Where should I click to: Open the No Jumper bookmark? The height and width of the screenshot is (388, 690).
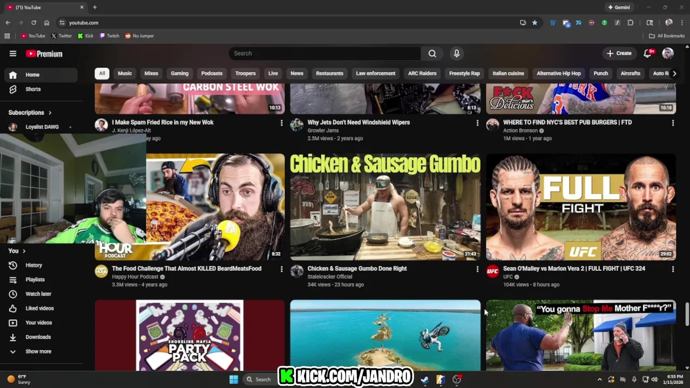click(x=140, y=36)
